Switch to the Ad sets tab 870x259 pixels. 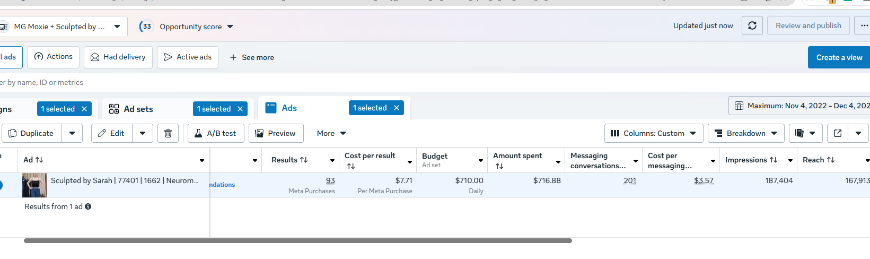point(138,109)
